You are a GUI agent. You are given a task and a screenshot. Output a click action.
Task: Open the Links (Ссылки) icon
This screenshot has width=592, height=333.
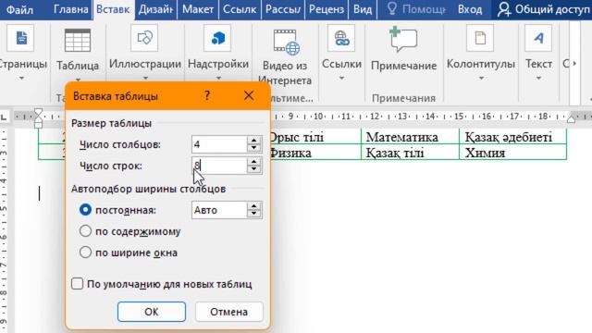[341, 38]
